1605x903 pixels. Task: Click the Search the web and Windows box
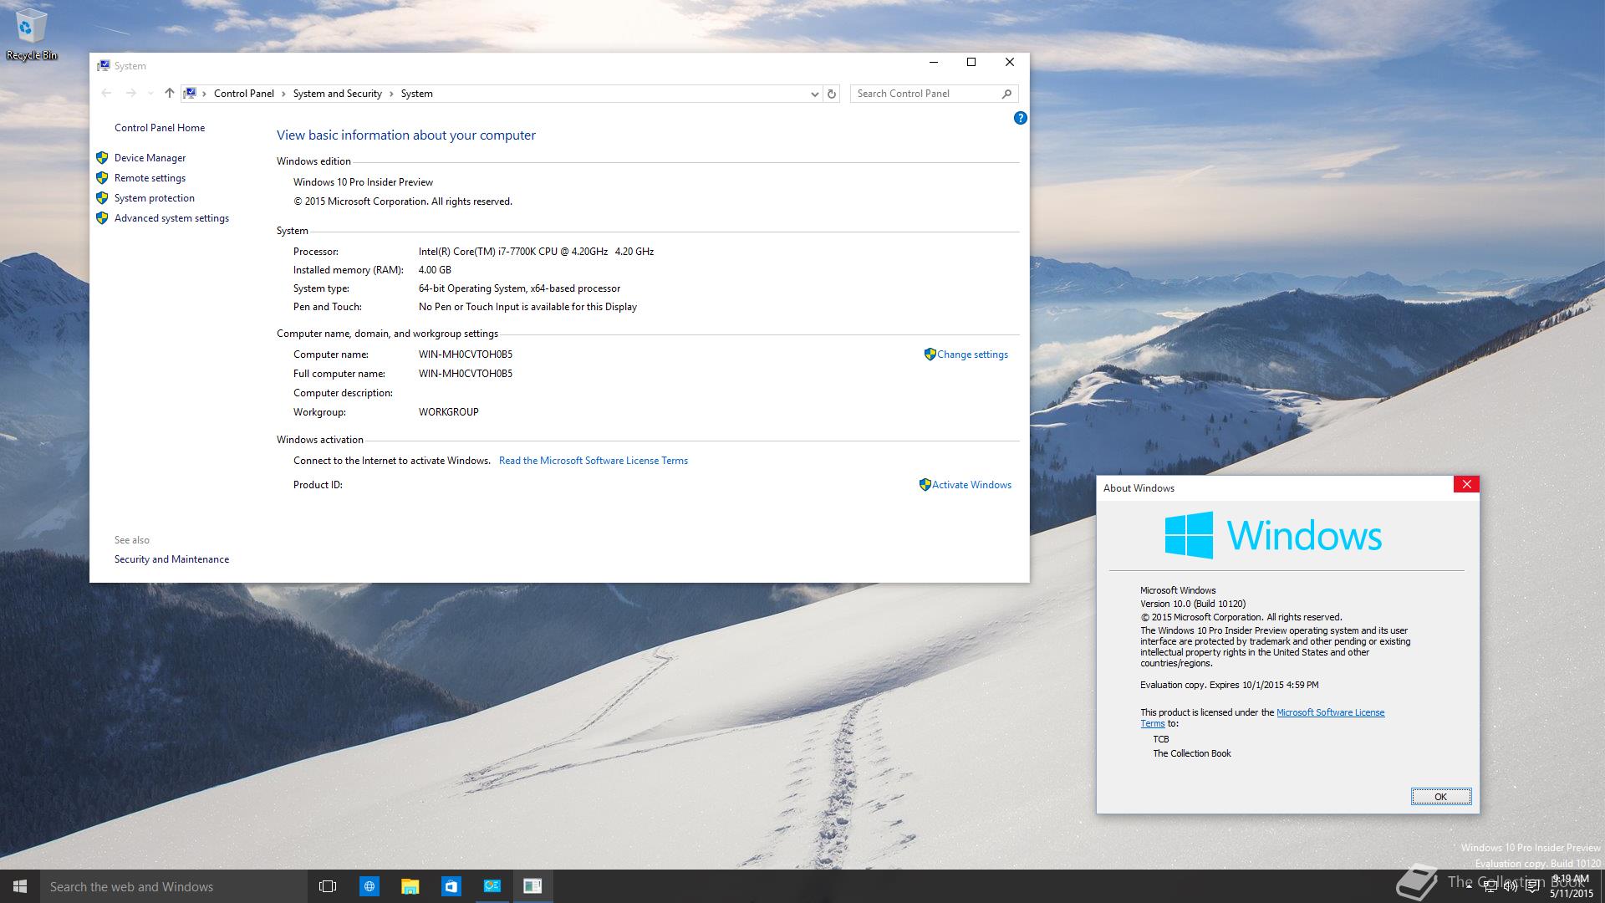(x=174, y=886)
